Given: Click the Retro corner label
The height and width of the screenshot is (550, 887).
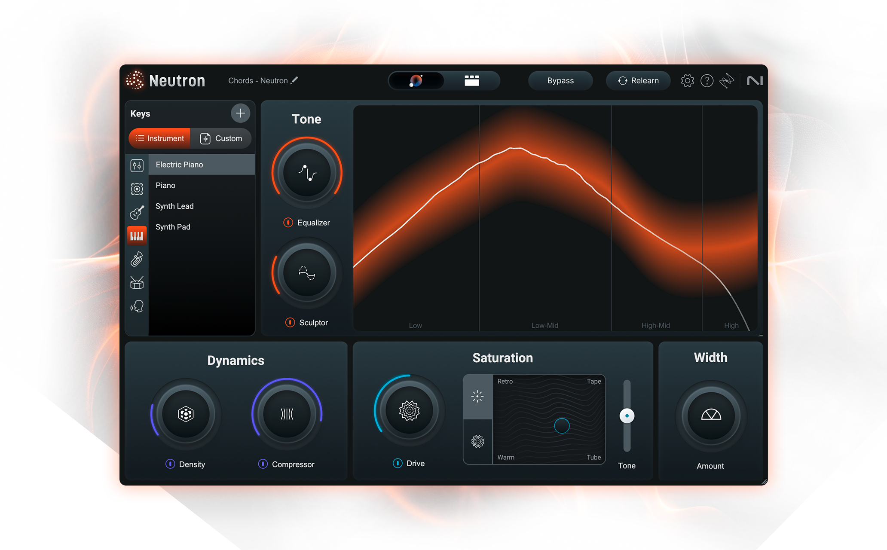Looking at the screenshot, I should 505,382.
